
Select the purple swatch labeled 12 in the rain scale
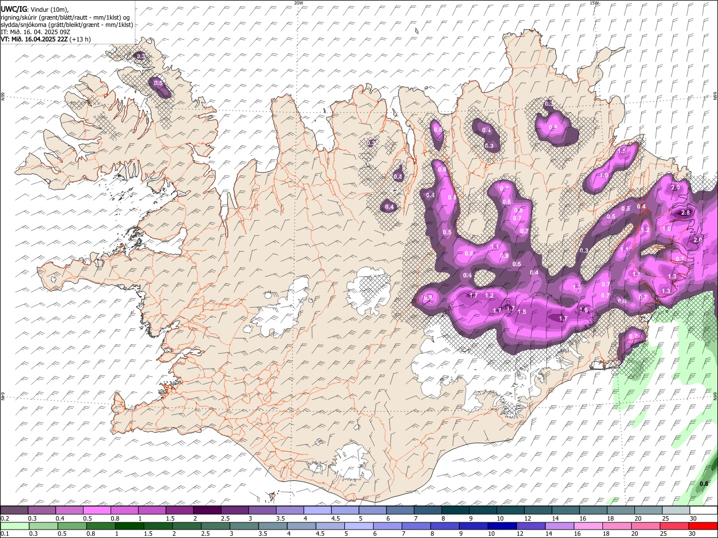[x=531, y=526]
